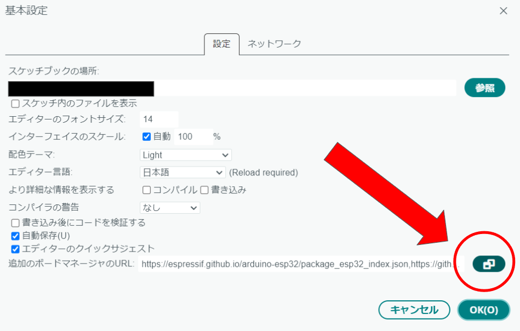Open the コンパイラの警告 なし dropdown

[170, 208]
